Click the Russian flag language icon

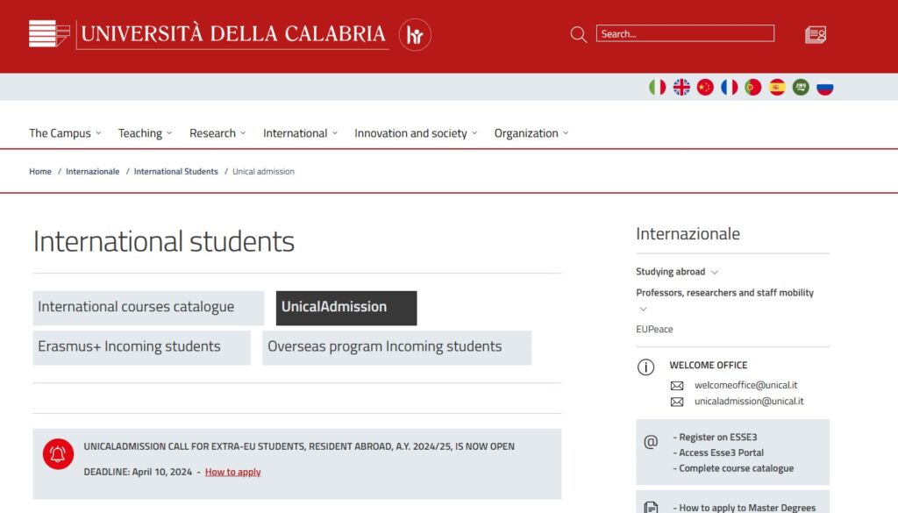tap(824, 87)
